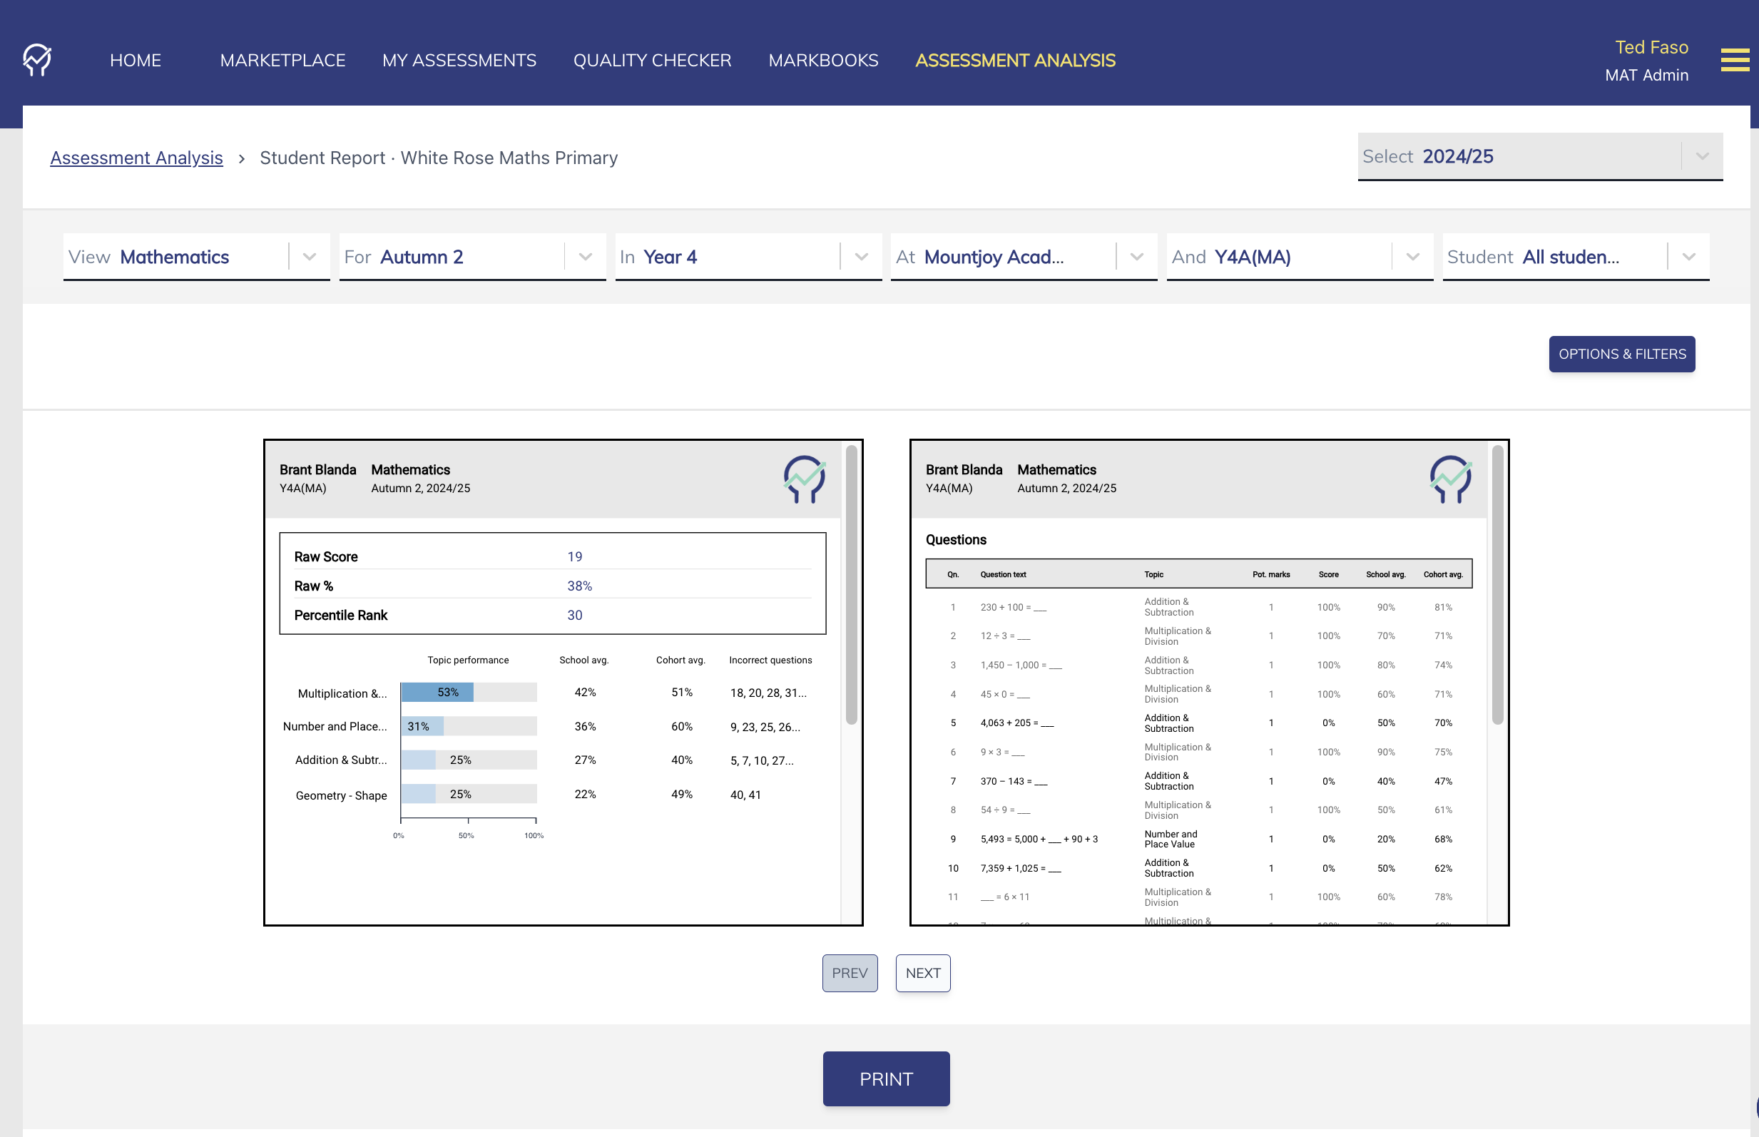This screenshot has height=1137, width=1759.
Task: Click incorrect questions '5, 7, 10, 27...'
Action: [x=761, y=761]
